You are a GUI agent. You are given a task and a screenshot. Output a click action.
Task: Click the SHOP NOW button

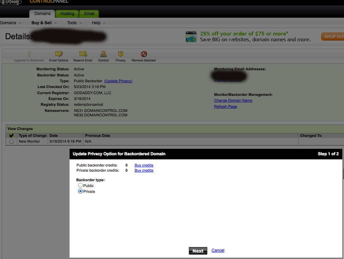click(x=333, y=37)
